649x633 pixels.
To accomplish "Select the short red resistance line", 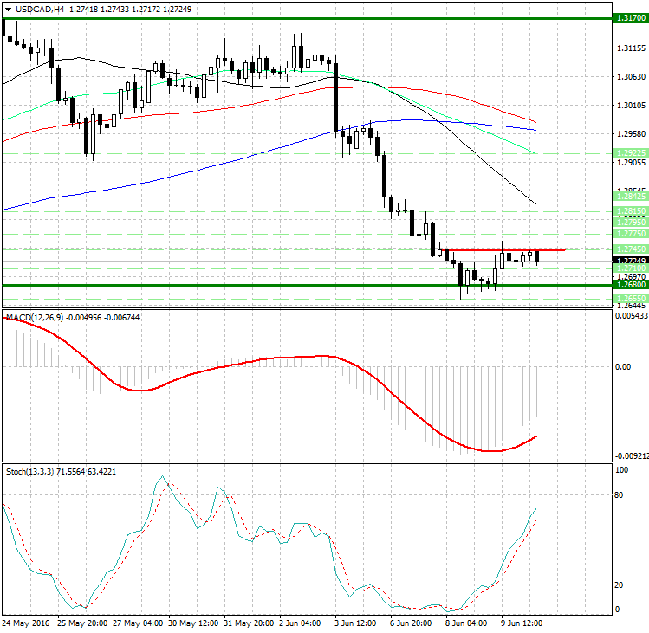I will (503, 249).
